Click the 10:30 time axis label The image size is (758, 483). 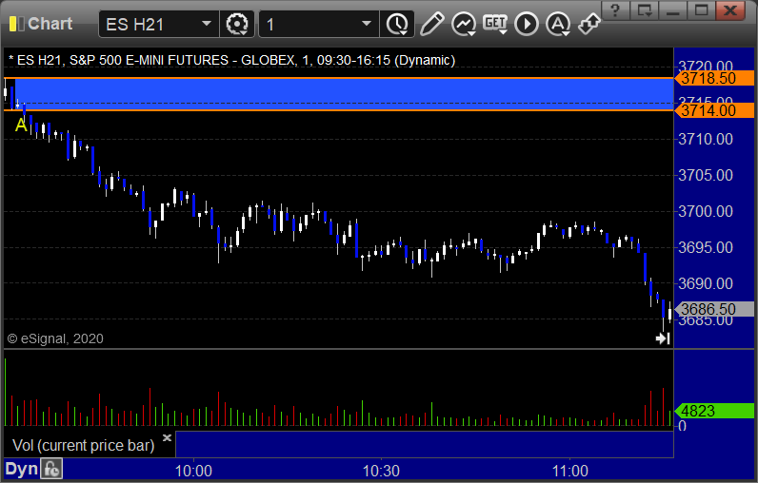tap(381, 471)
